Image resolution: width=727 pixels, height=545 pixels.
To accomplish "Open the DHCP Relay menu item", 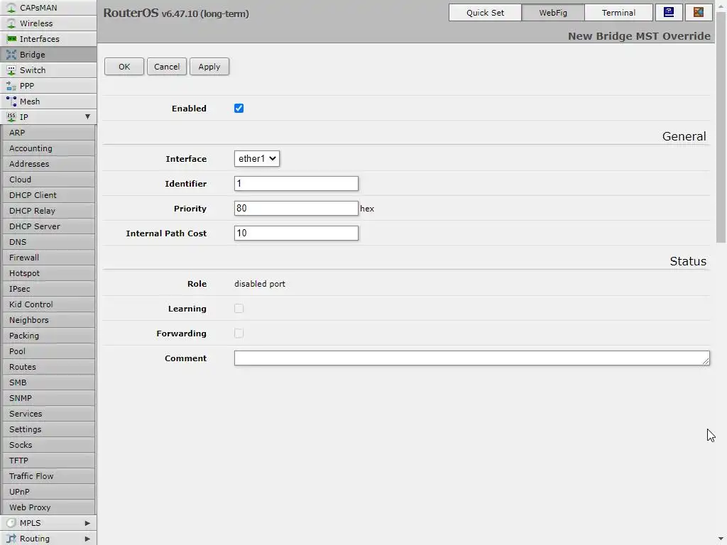I will pyautogui.click(x=49, y=211).
